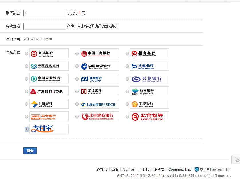Focus the 购买数量 quantity input field

click(45, 13)
